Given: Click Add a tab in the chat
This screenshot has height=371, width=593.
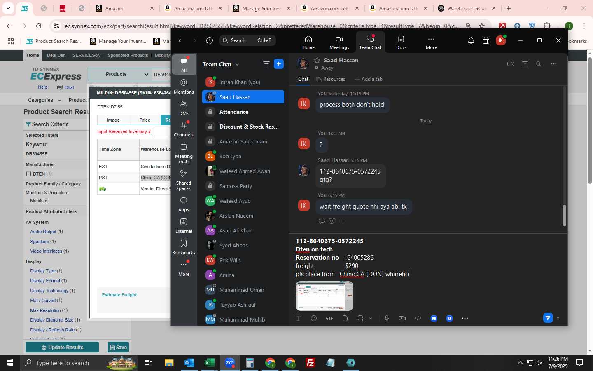Looking at the screenshot, I should tap(369, 79).
